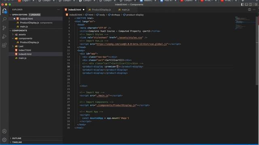Click app.mount('#app') on line 32
The image size is (259, 145).
(118, 118)
